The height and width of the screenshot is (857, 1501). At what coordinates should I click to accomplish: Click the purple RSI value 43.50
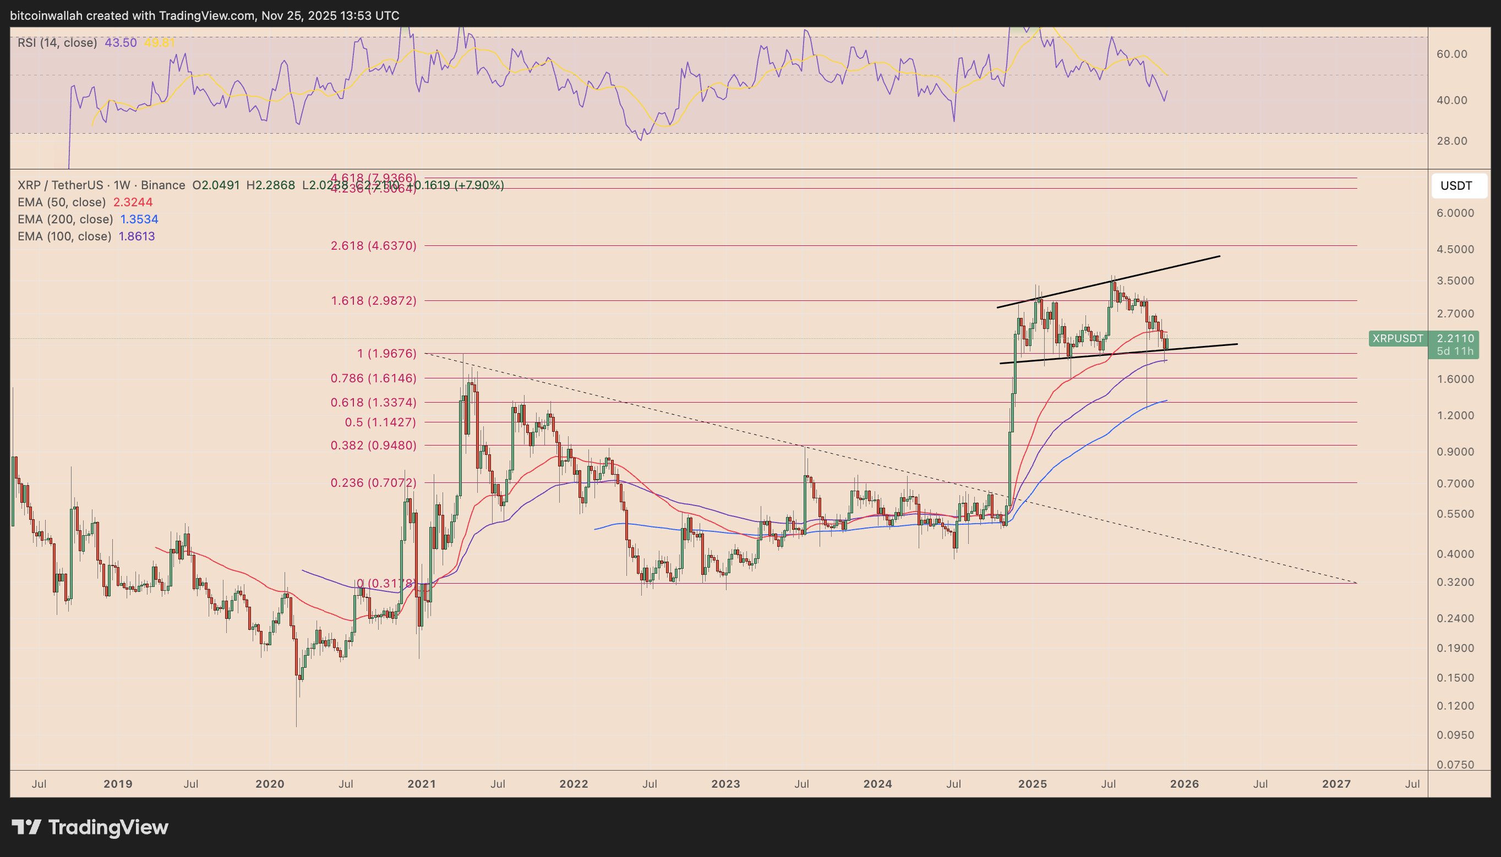pos(120,42)
